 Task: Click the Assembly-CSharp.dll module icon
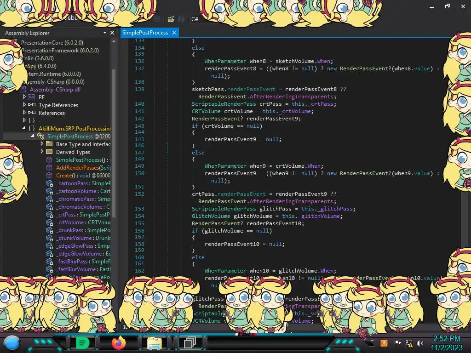coord(23,89)
